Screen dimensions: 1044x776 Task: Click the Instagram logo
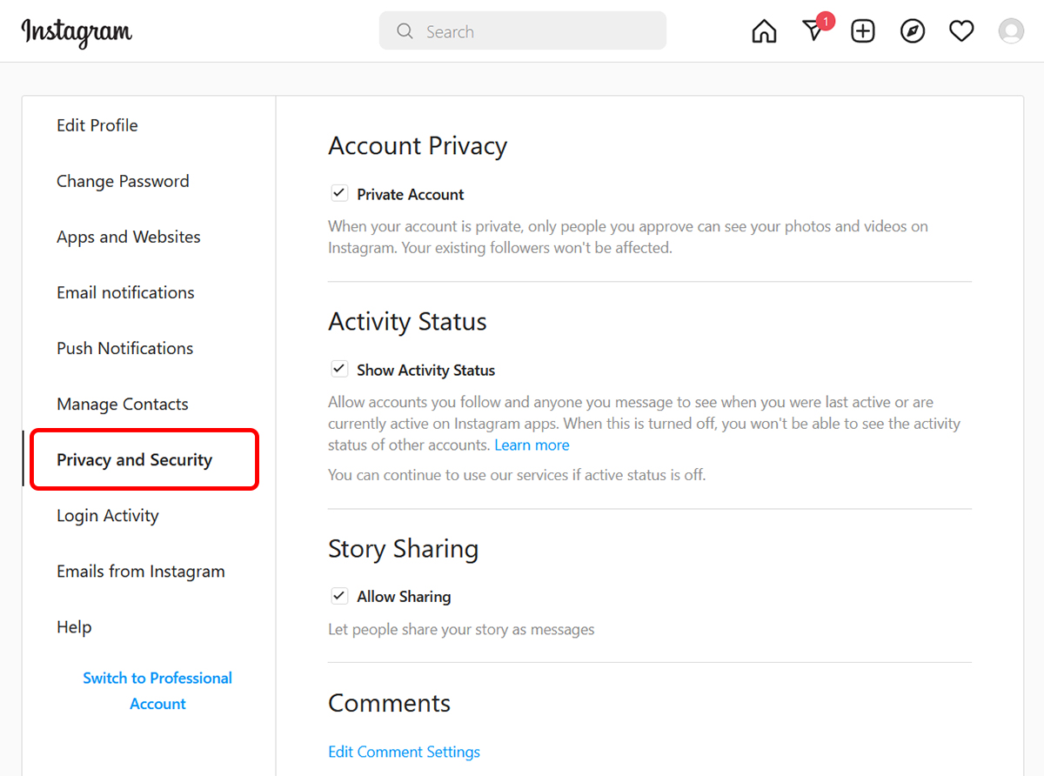(77, 32)
